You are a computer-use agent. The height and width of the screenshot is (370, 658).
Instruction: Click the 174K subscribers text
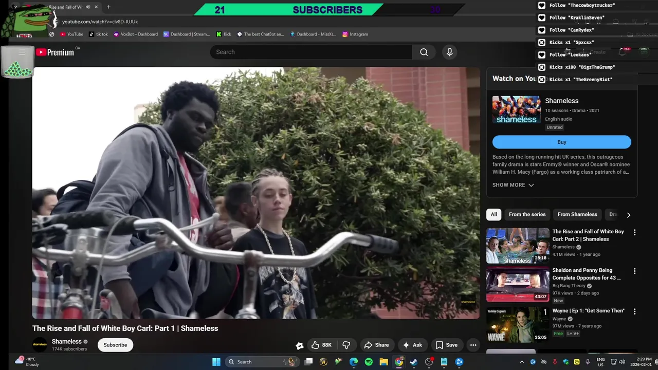(x=69, y=349)
